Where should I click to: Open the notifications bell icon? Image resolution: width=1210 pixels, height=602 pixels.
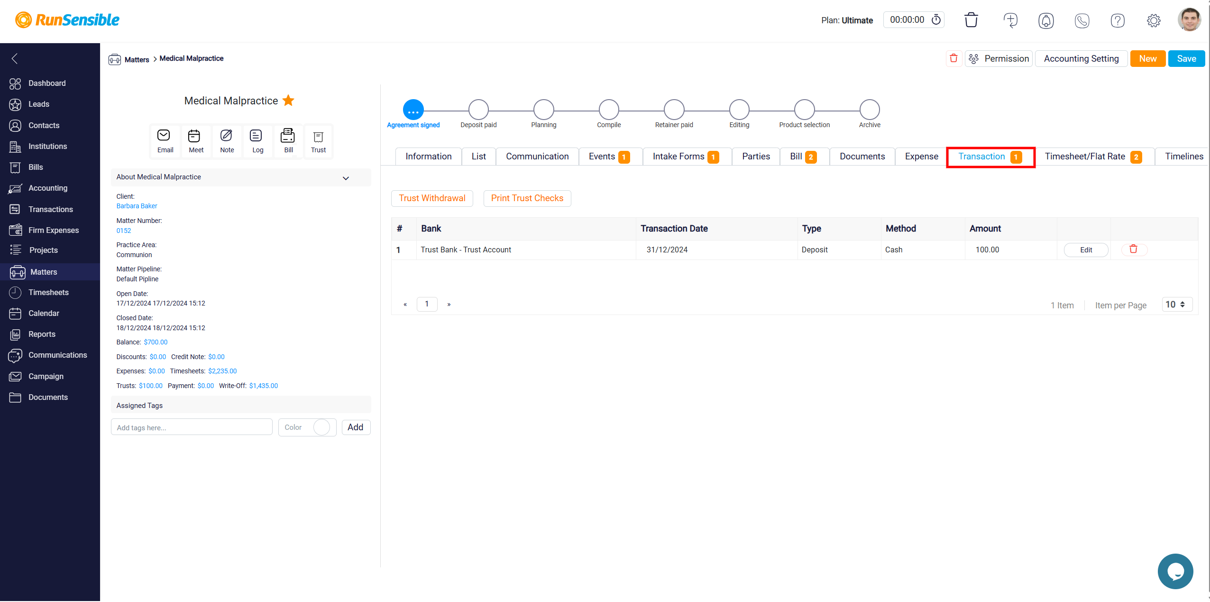click(x=1046, y=20)
